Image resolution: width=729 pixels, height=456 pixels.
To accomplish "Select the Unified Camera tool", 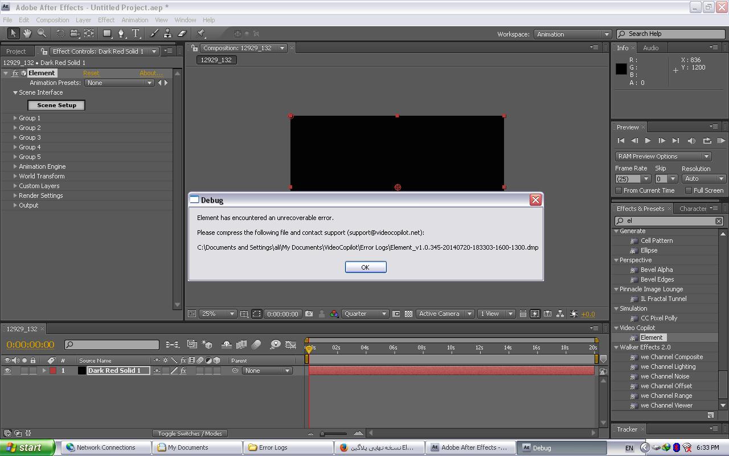I will (x=75, y=34).
